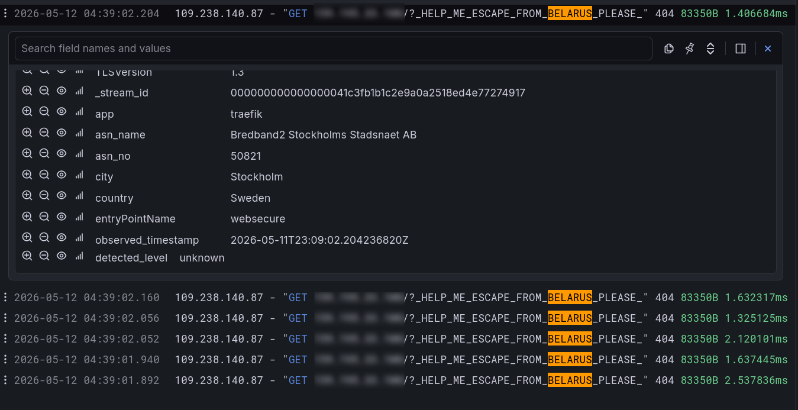Click the observed_timestamp value 2026-05-11T23:09:02.204236820Z
This screenshot has height=410, width=798.
(319, 240)
